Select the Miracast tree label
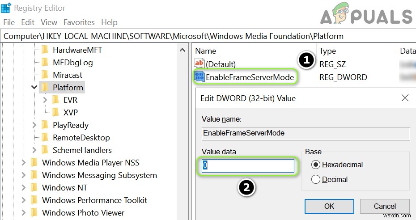The image size is (416, 220). point(68,75)
